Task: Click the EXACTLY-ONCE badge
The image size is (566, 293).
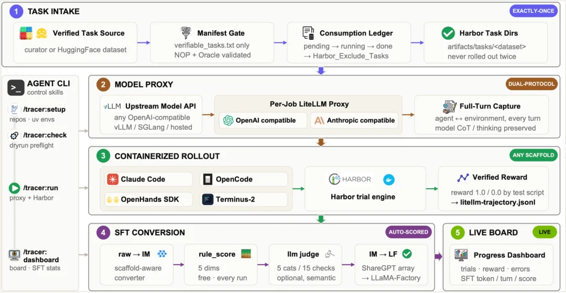Action: click(x=533, y=11)
